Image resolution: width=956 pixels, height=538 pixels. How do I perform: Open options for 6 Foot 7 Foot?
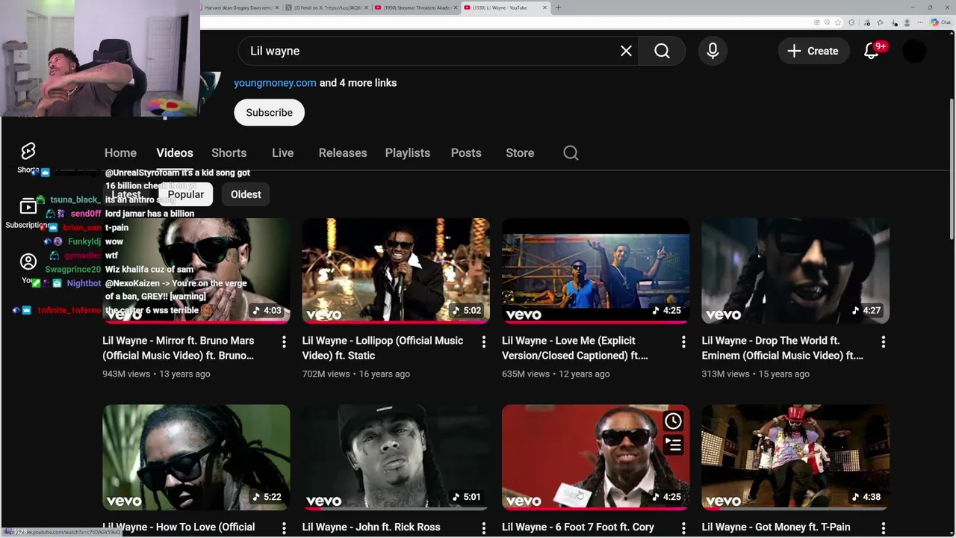click(683, 528)
